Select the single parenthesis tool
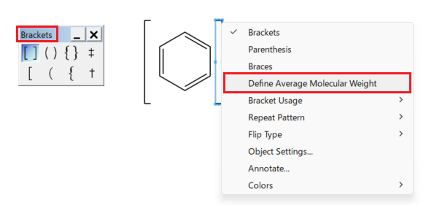434x205 pixels. coord(51,74)
